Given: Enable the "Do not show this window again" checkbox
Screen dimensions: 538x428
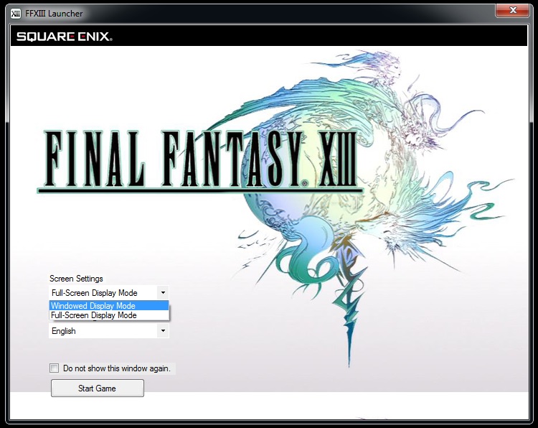Looking at the screenshot, I should (55, 368).
